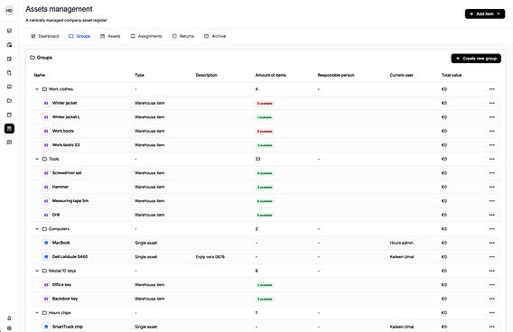Open three-dot menu for MacBook row

pos(491,243)
